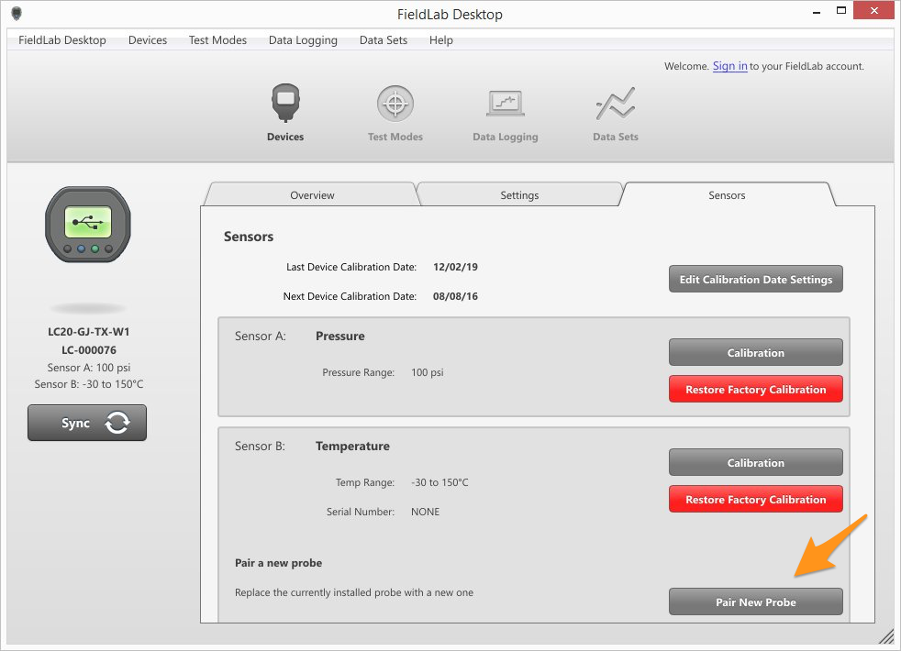Click the Pair New Probe button

(756, 602)
